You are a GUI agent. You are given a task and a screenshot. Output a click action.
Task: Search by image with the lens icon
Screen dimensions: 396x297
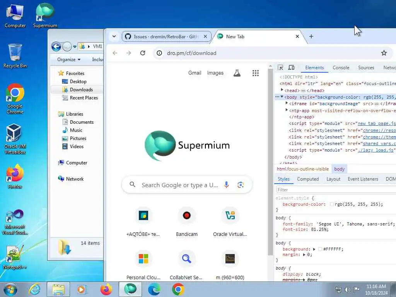click(241, 184)
